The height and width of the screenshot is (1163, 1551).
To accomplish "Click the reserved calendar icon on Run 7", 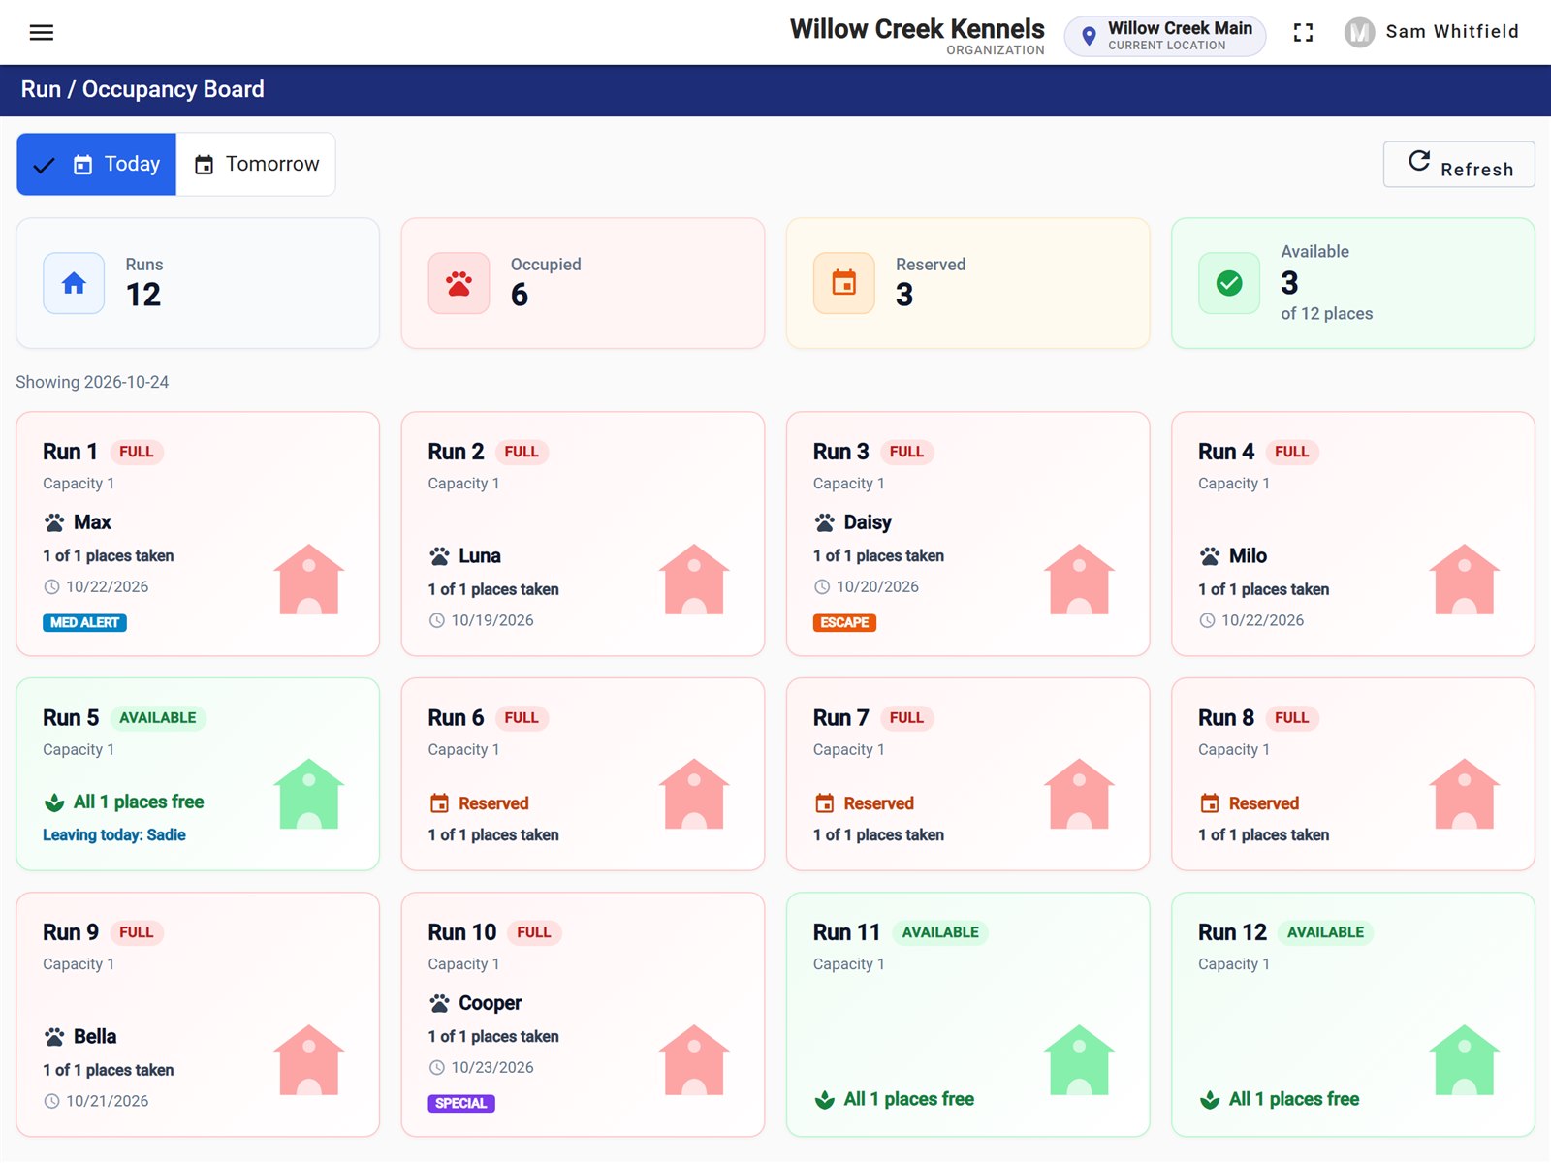I will (825, 803).
